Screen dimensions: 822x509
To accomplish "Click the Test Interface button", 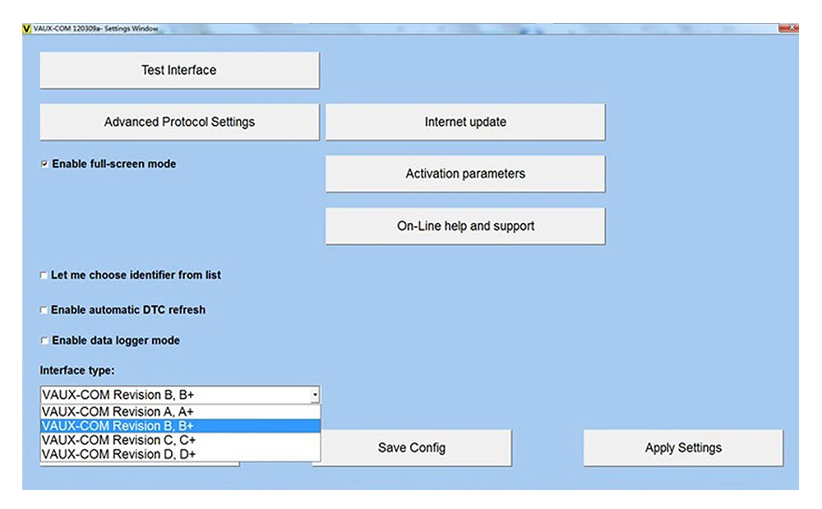I will tap(179, 70).
